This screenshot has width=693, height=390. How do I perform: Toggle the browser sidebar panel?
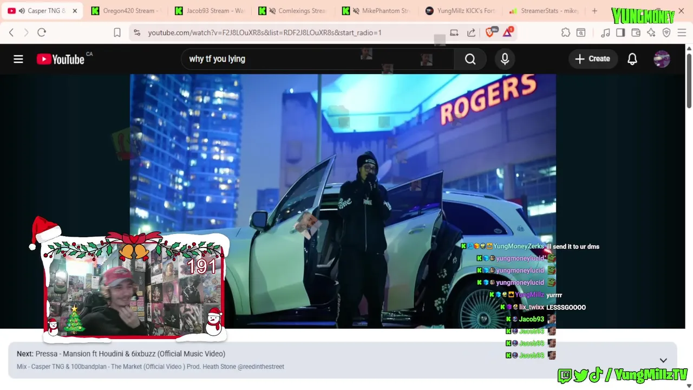tap(620, 32)
